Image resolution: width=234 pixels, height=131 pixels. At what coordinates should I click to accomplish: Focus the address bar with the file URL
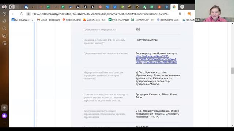(x=101, y=14)
